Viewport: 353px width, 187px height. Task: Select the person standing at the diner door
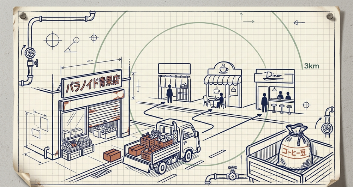point(264,102)
